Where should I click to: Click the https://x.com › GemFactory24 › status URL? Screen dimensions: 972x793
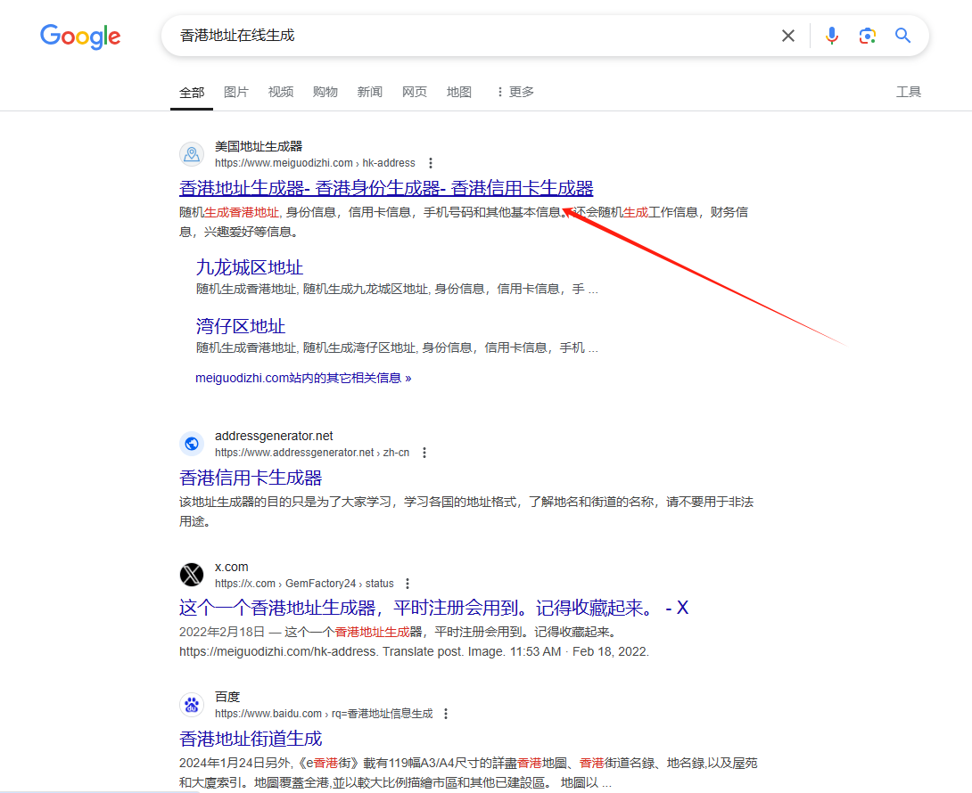[304, 584]
